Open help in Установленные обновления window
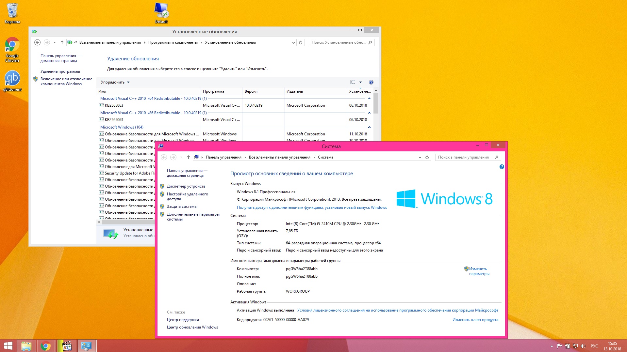Image resolution: width=627 pixels, height=352 pixels. [371, 82]
